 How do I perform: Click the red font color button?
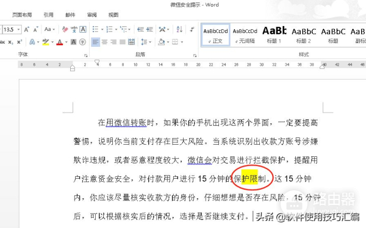pos(60,42)
